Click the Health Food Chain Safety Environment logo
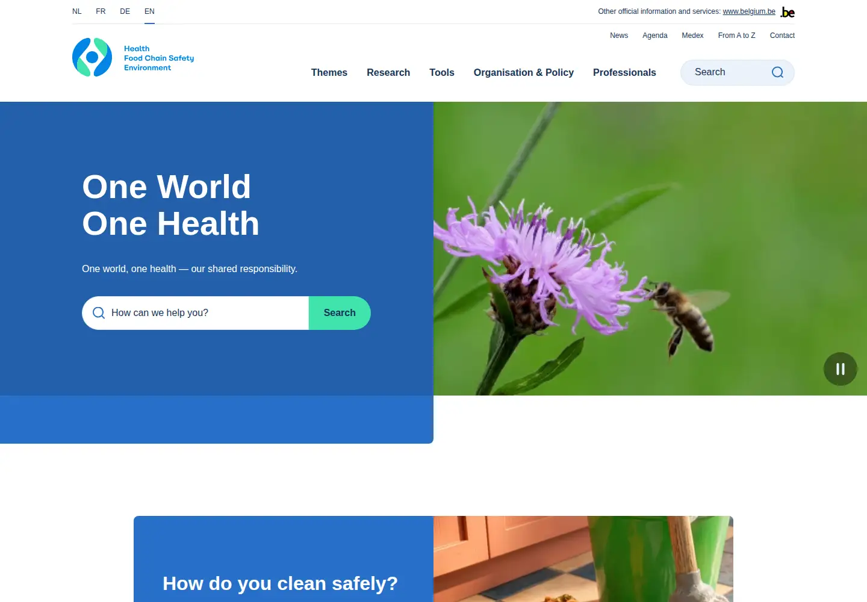This screenshot has height=602, width=867. pyautogui.click(x=133, y=58)
